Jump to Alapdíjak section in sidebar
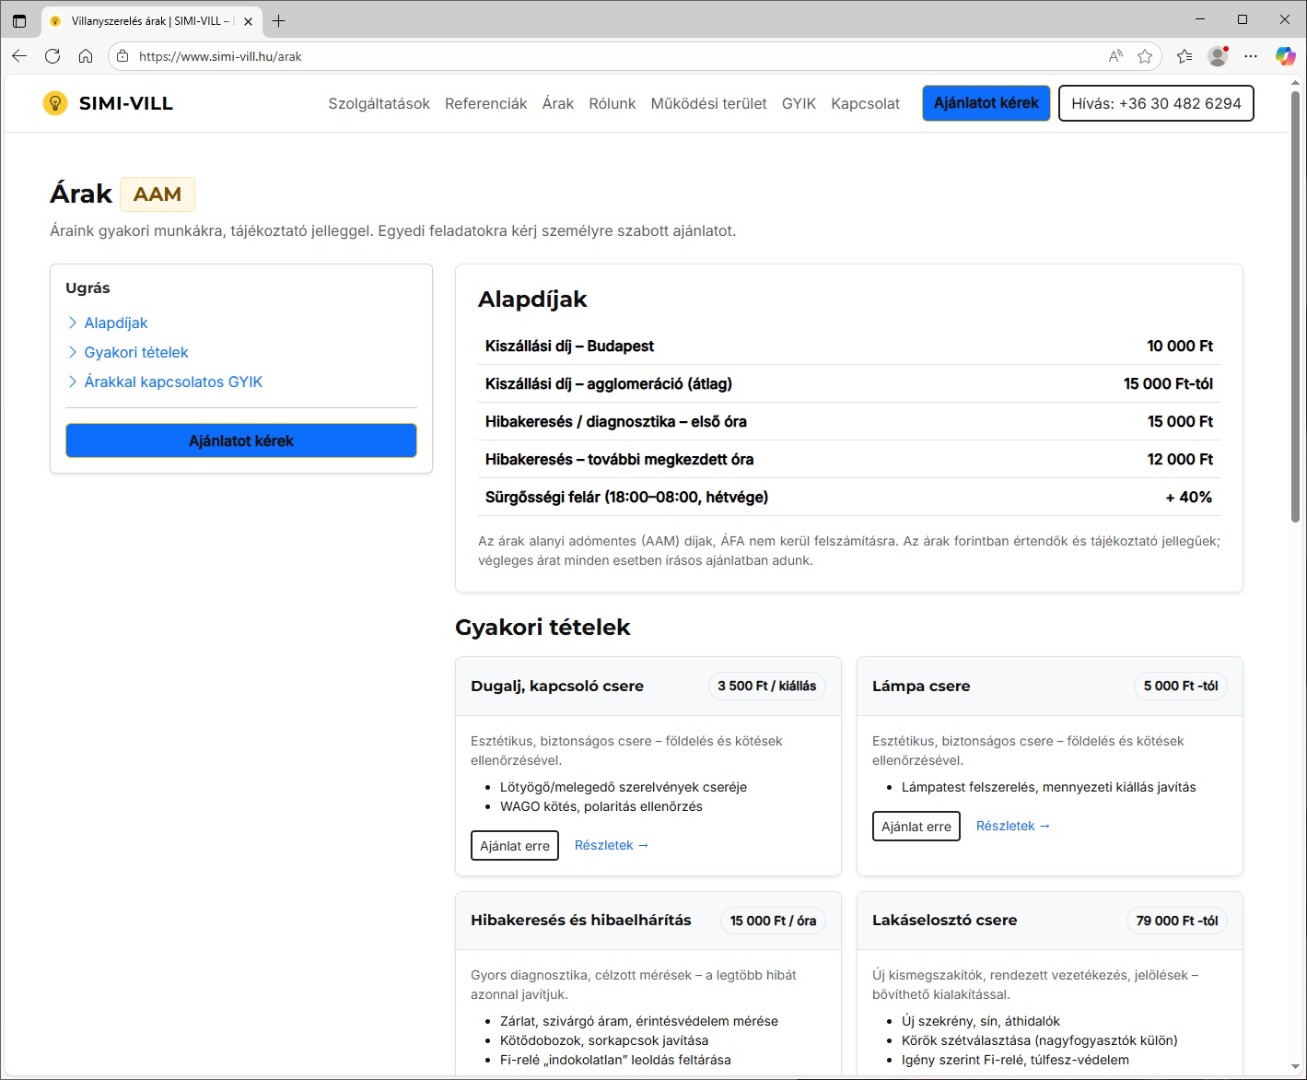The height and width of the screenshot is (1080, 1307). pos(115,323)
